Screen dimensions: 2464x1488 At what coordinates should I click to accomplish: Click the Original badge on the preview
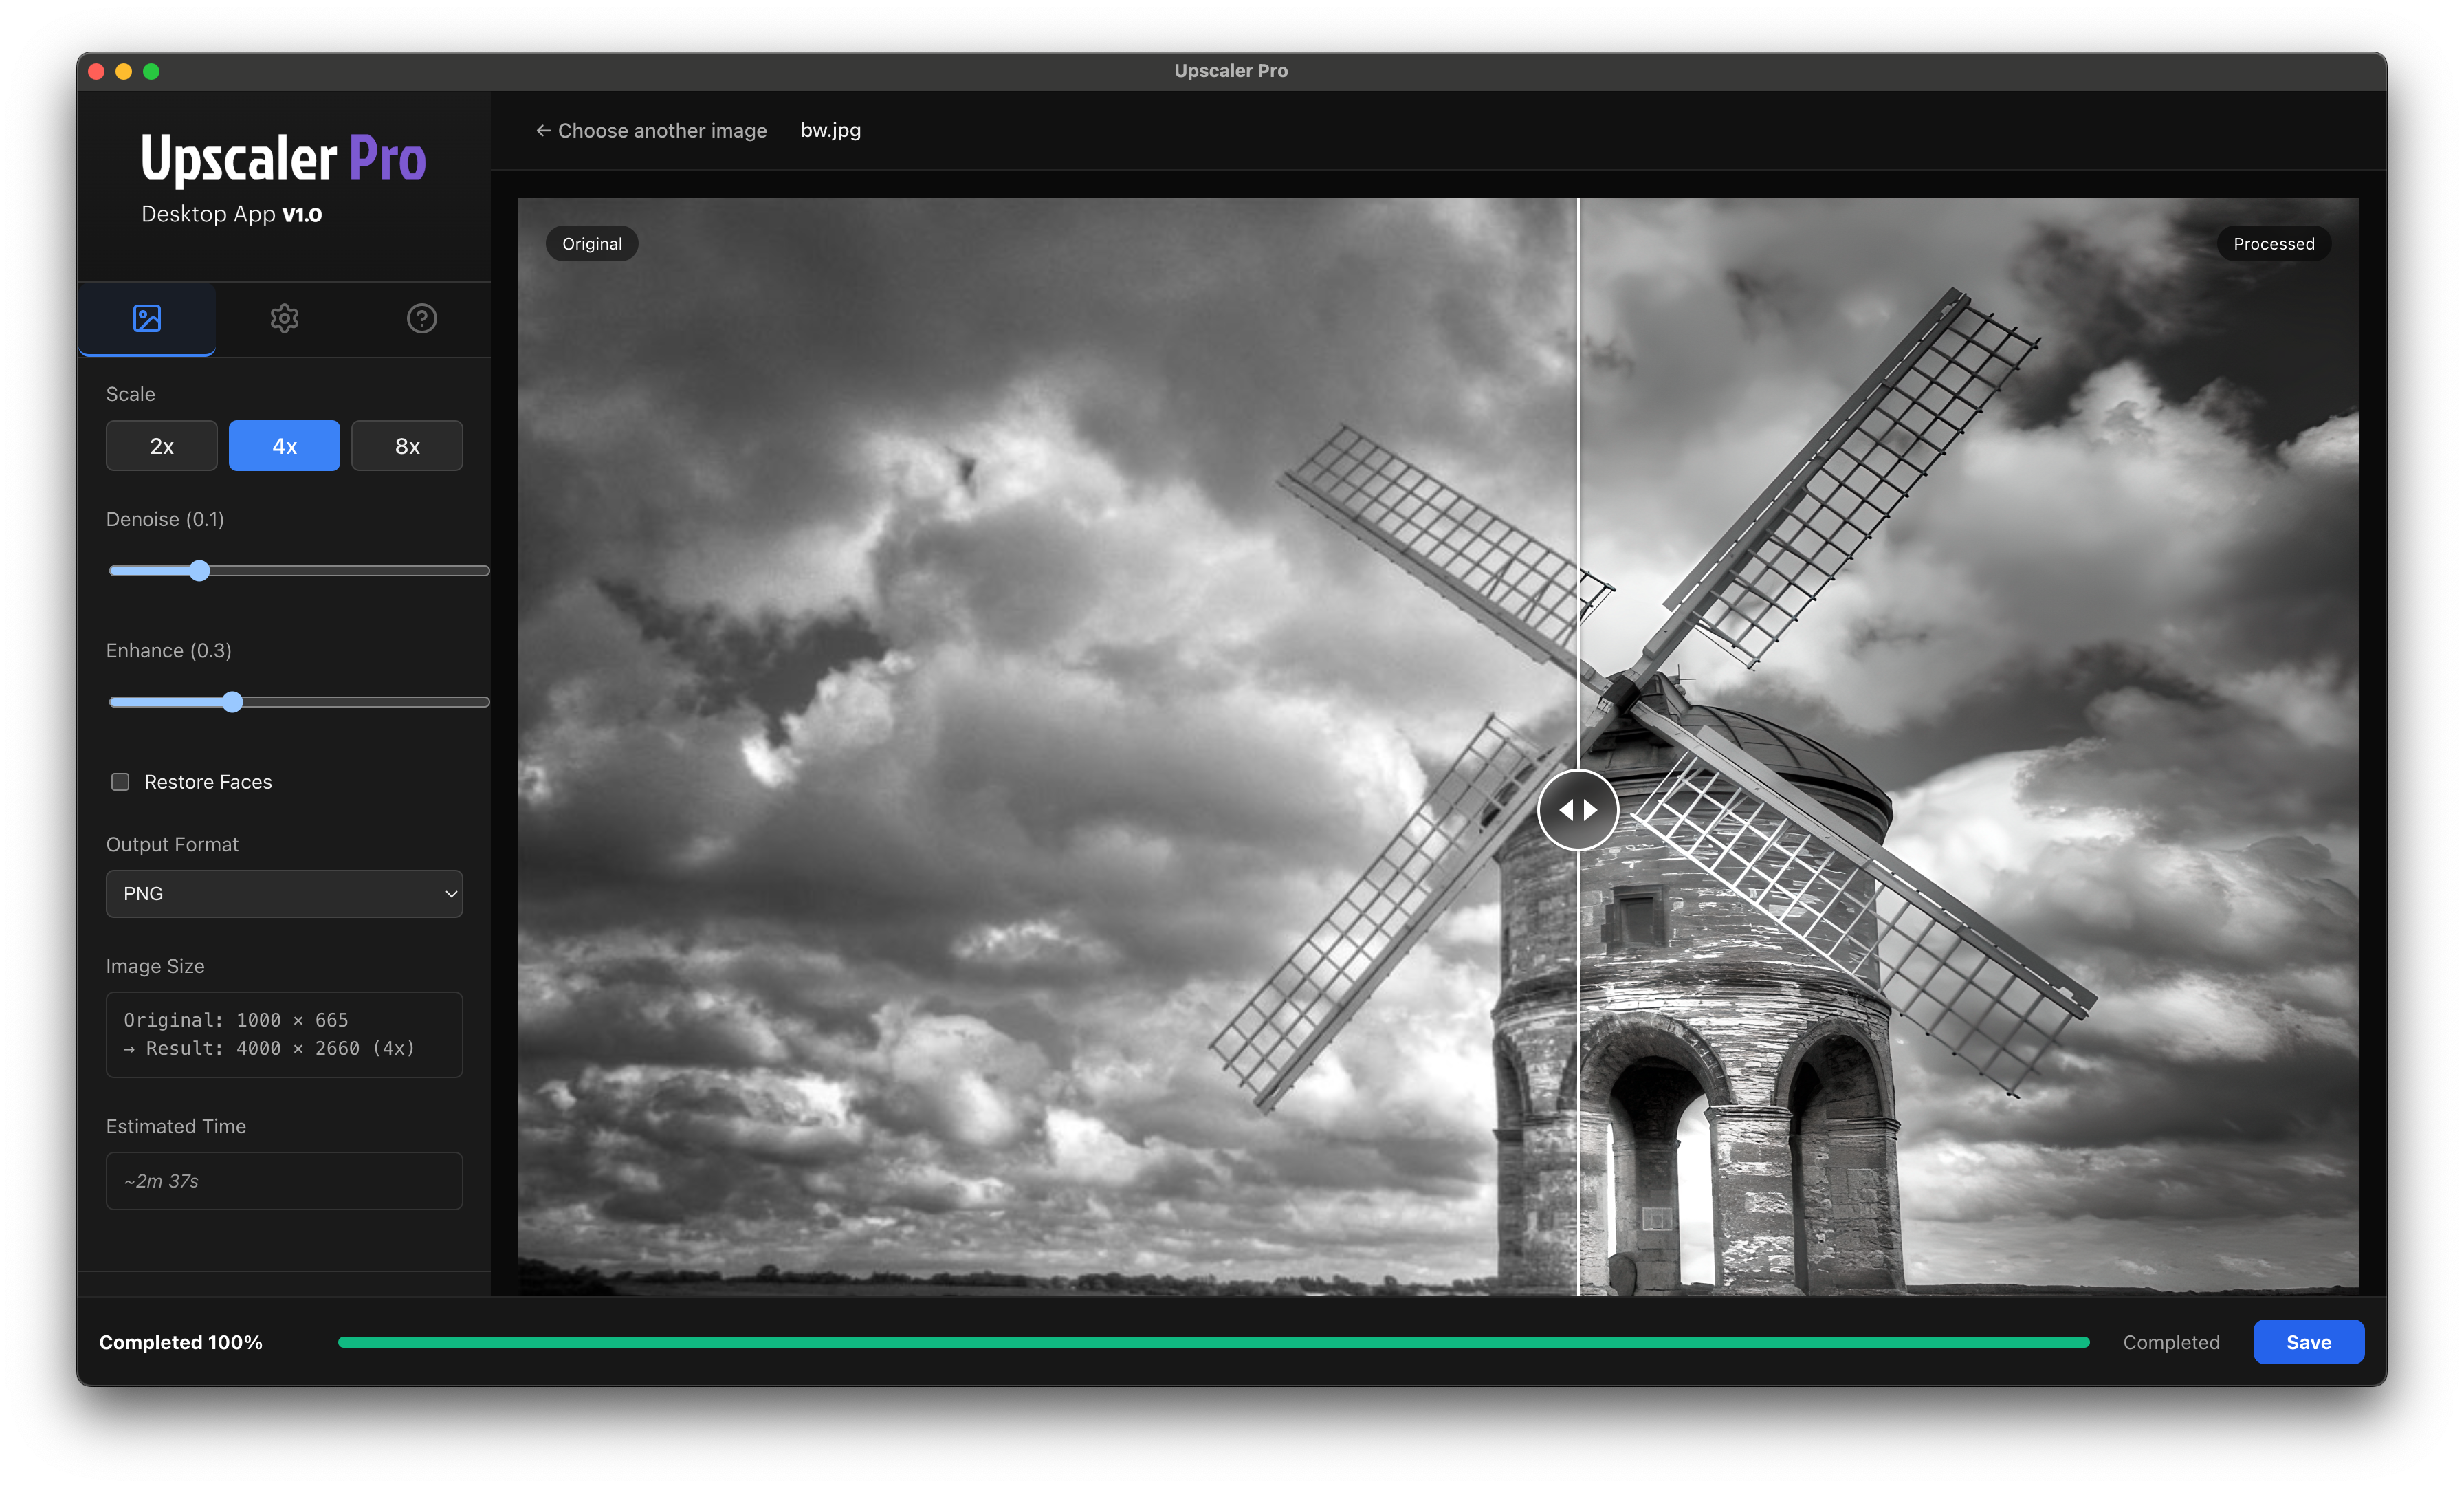point(591,243)
